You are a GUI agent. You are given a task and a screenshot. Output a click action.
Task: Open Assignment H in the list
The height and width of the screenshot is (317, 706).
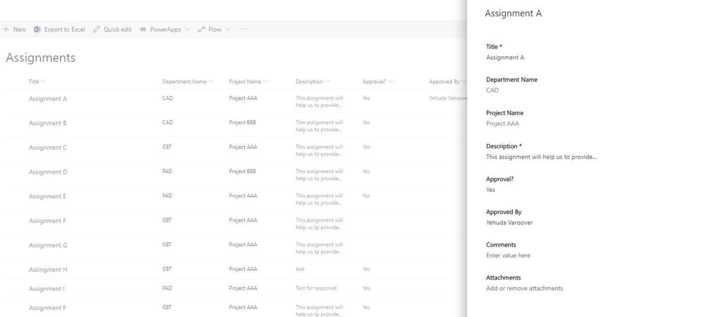click(47, 269)
